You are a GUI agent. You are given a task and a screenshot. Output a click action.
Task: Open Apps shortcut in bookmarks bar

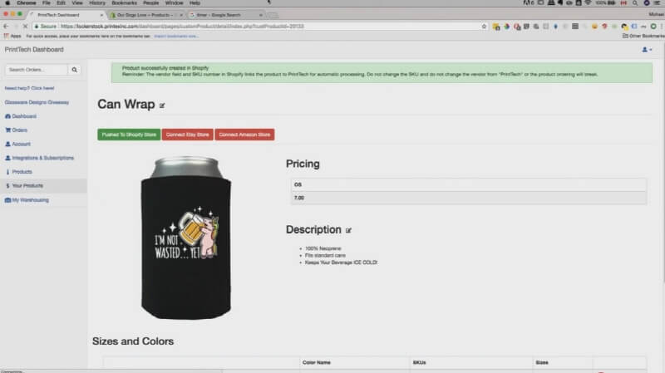coord(12,36)
